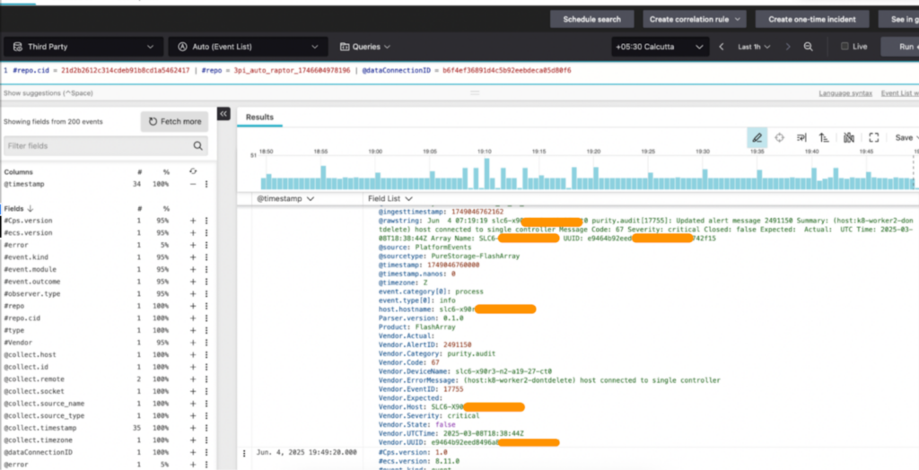Go to previous time interval arrow
Image resolution: width=919 pixels, height=470 pixels.
[722, 47]
